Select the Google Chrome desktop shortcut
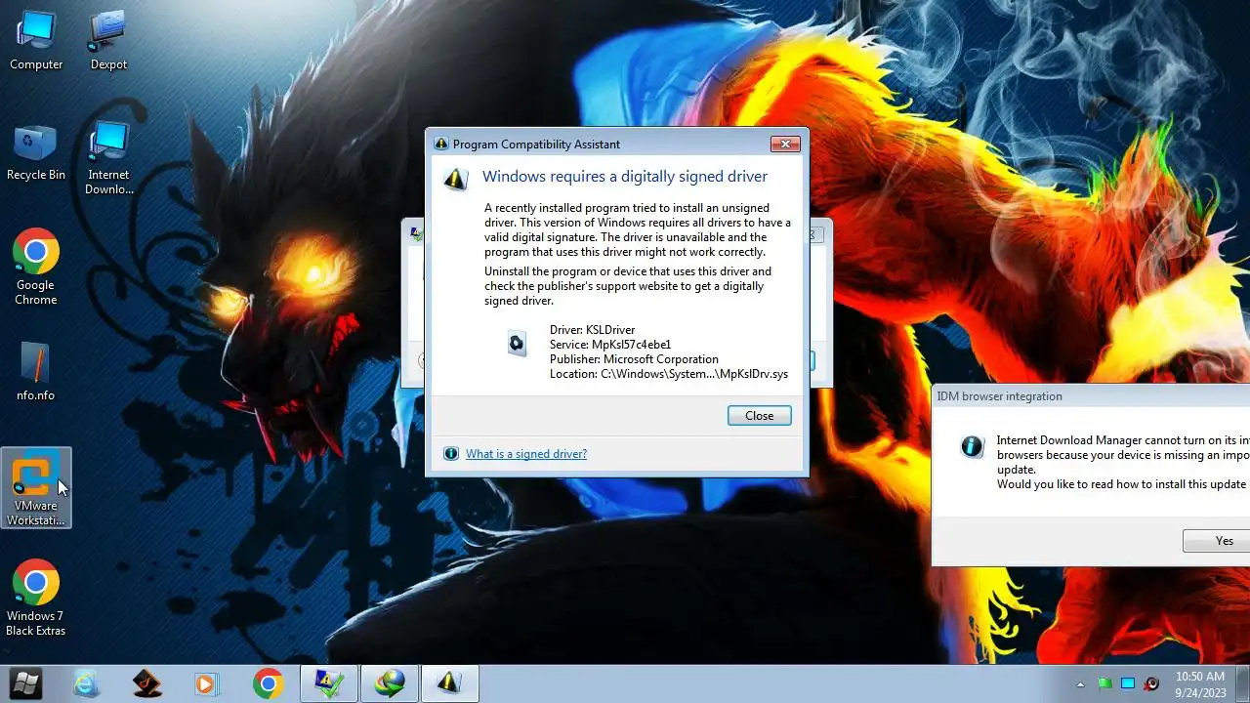Image resolution: width=1250 pixels, height=703 pixels. (x=36, y=267)
